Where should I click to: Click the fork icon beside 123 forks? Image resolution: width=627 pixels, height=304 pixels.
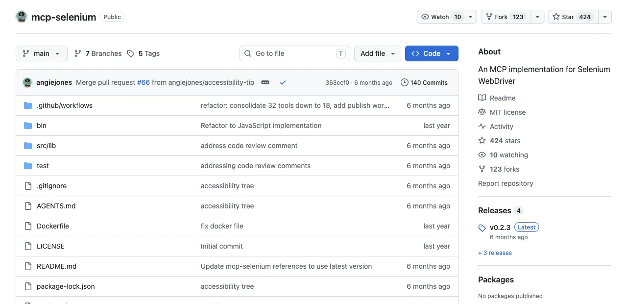coord(482,169)
